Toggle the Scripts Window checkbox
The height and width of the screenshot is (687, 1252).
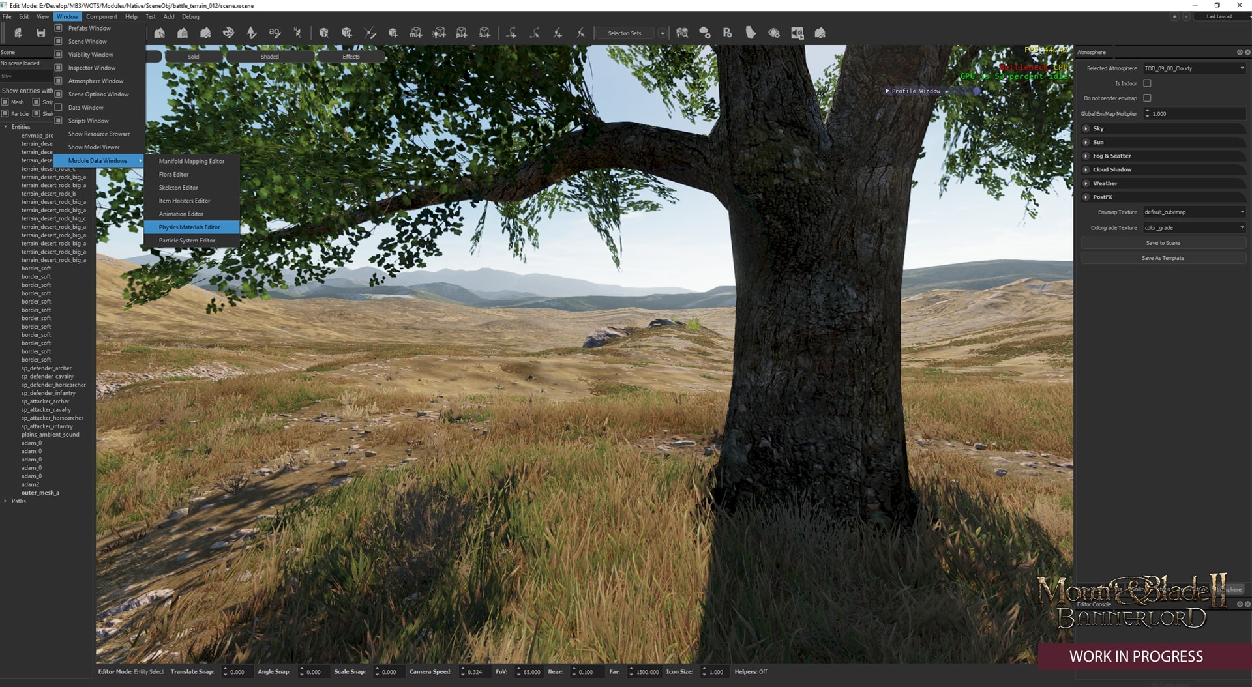point(58,121)
